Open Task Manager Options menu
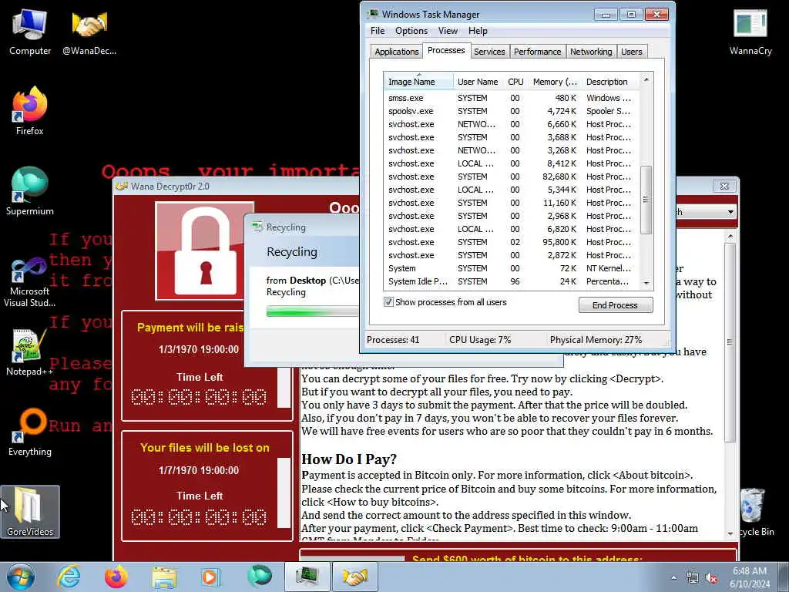The height and width of the screenshot is (592, 789). pyautogui.click(x=411, y=31)
